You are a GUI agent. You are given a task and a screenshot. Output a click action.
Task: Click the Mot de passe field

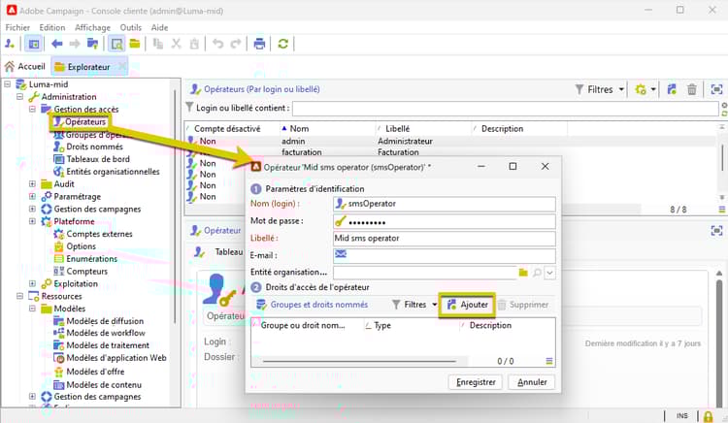tap(445, 221)
